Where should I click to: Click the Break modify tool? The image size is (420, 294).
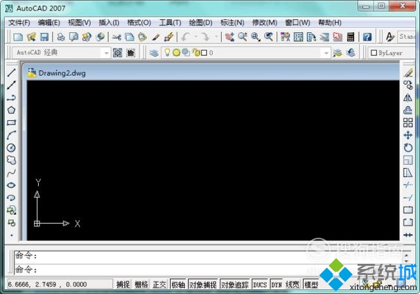tap(408, 222)
